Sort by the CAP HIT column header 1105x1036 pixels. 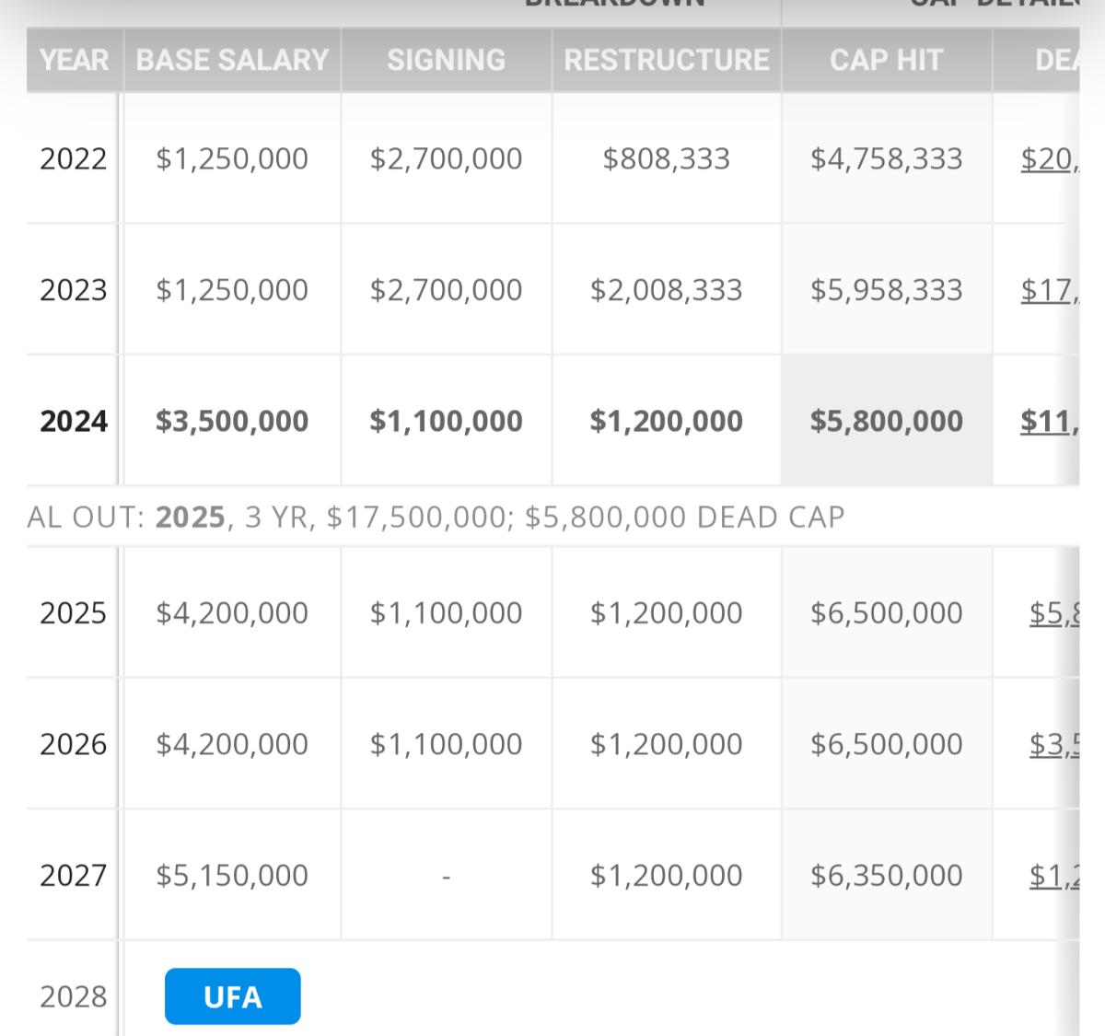point(886,61)
